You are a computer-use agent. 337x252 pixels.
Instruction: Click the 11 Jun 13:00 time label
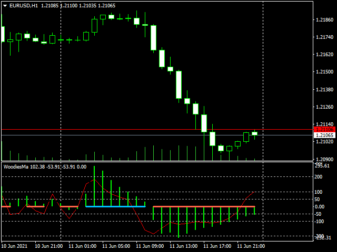tap(184, 246)
